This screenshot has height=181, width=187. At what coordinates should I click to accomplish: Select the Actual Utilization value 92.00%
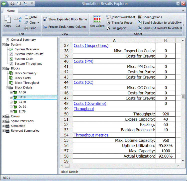166,156
